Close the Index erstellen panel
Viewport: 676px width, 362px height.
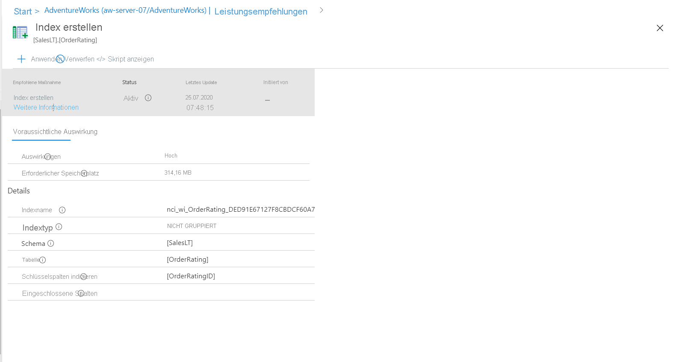click(x=660, y=28)
